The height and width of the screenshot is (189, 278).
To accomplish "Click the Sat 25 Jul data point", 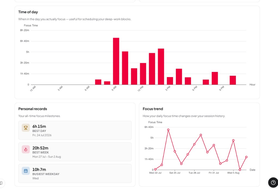I will tap(175, 152).
